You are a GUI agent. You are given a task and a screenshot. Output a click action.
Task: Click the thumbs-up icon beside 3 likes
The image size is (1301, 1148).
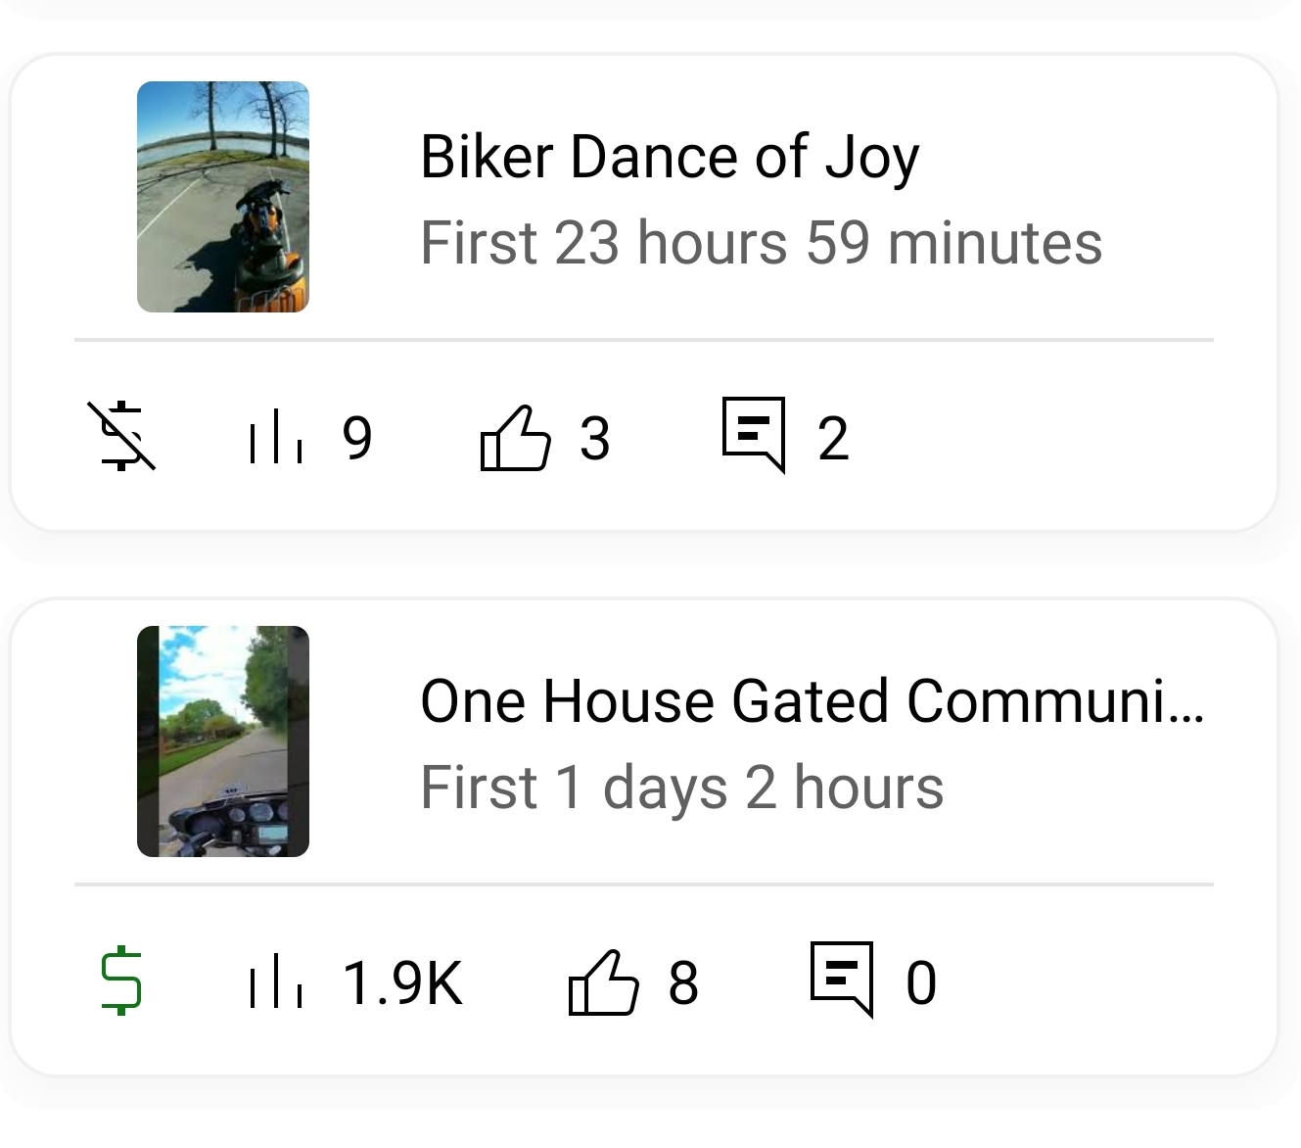(x=515, y=437)
